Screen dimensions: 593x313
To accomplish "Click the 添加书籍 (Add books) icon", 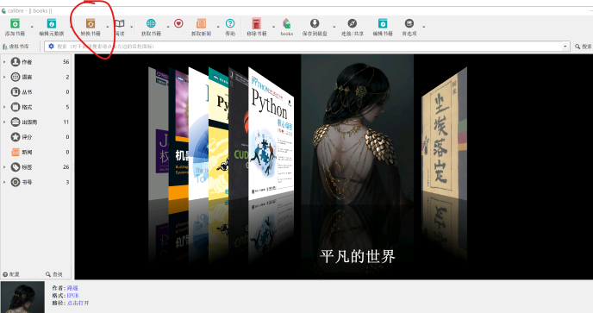I will (15, 24).
